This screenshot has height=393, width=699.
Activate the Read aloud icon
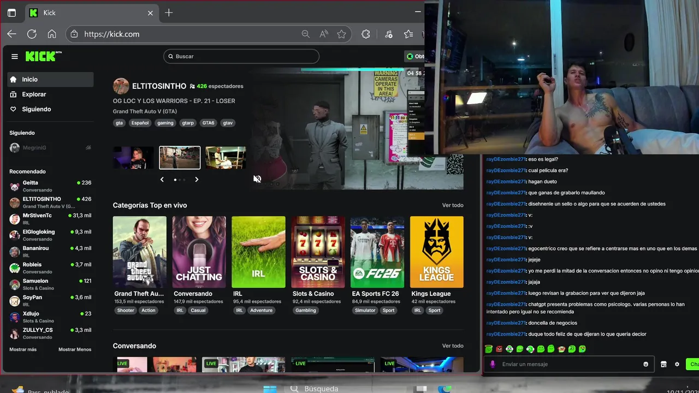coord(324,34)
